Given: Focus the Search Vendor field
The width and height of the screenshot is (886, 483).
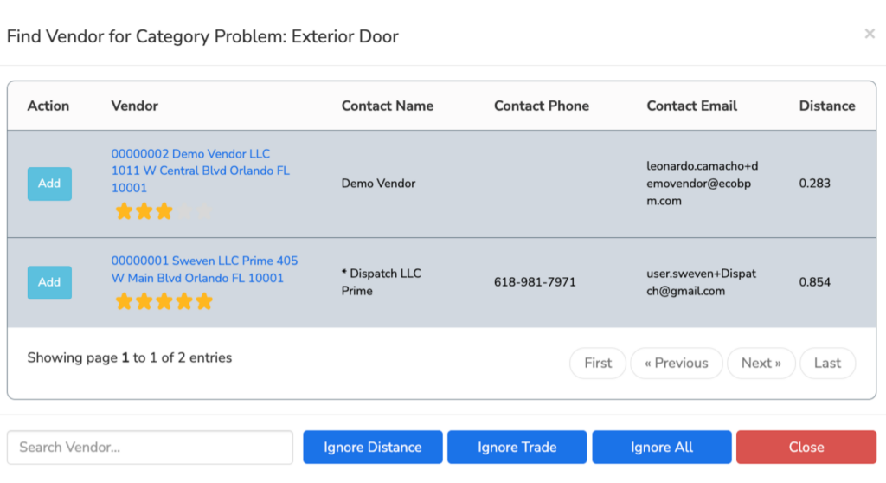Looking at the screenshot, I should [x=151, y=448].
